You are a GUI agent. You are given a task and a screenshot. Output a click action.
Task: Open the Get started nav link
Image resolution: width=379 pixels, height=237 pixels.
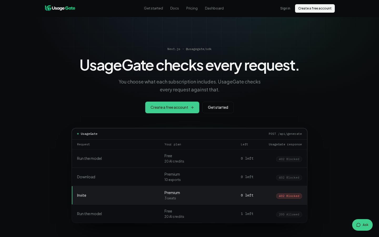(153, 8)
